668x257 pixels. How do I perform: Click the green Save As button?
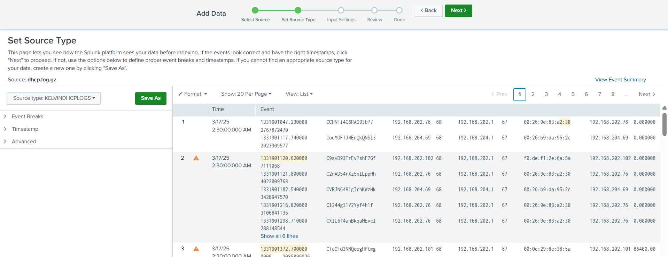[x=151, y=98]
